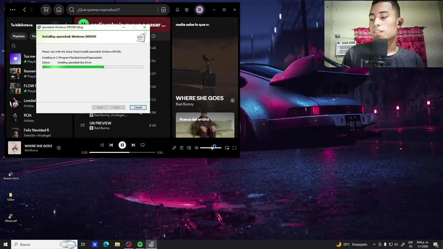Viewport: 443px width, 249px height.
Task: Open the Windows Start menu
Action: tap(6, 245)
